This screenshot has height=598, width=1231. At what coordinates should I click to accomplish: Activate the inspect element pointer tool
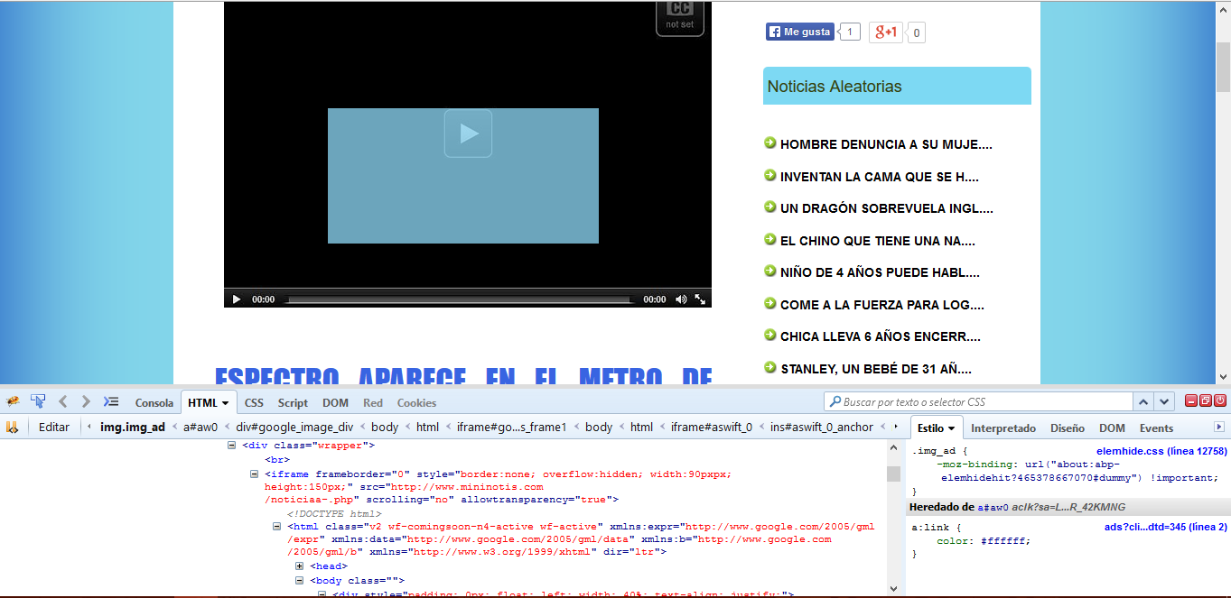tap(38, 401)
